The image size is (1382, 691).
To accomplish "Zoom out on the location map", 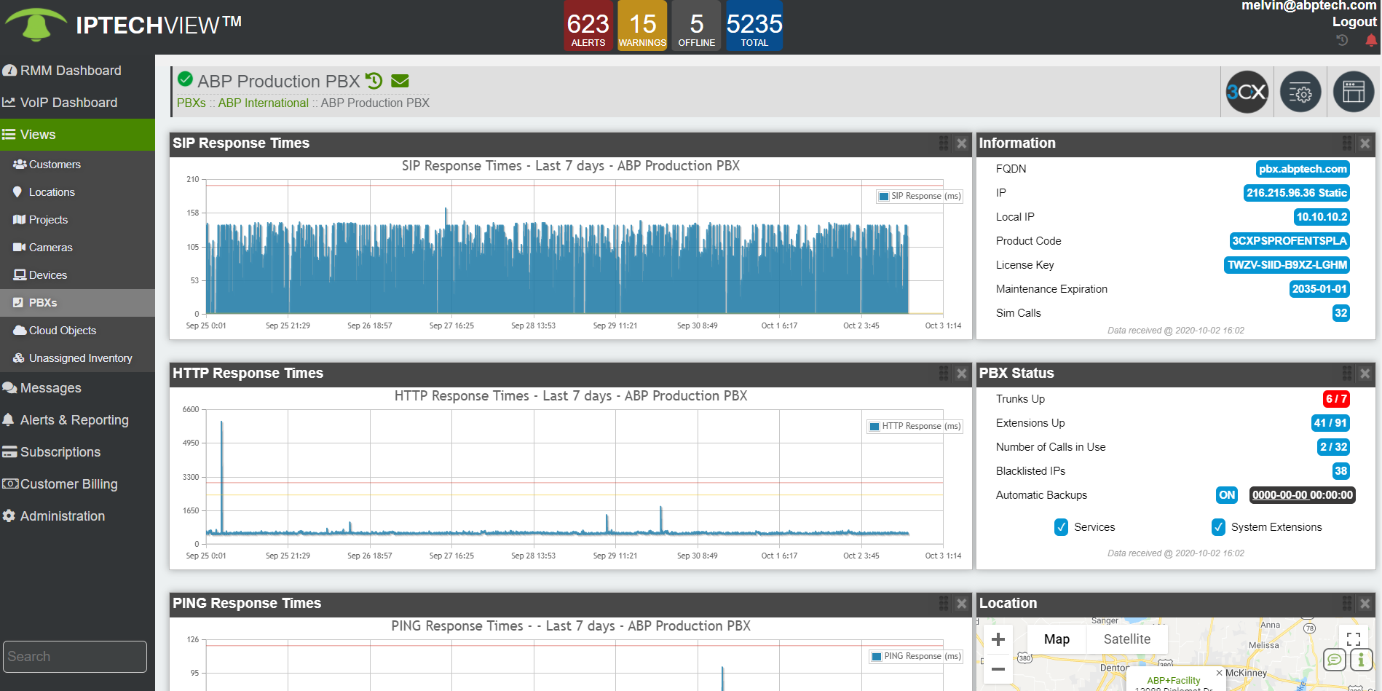I will point(998,668).
